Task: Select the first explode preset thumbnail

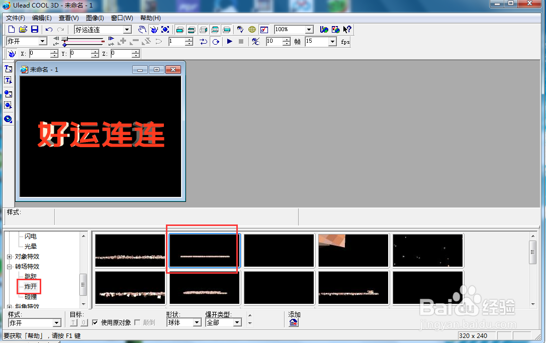Action: (130, 251)
